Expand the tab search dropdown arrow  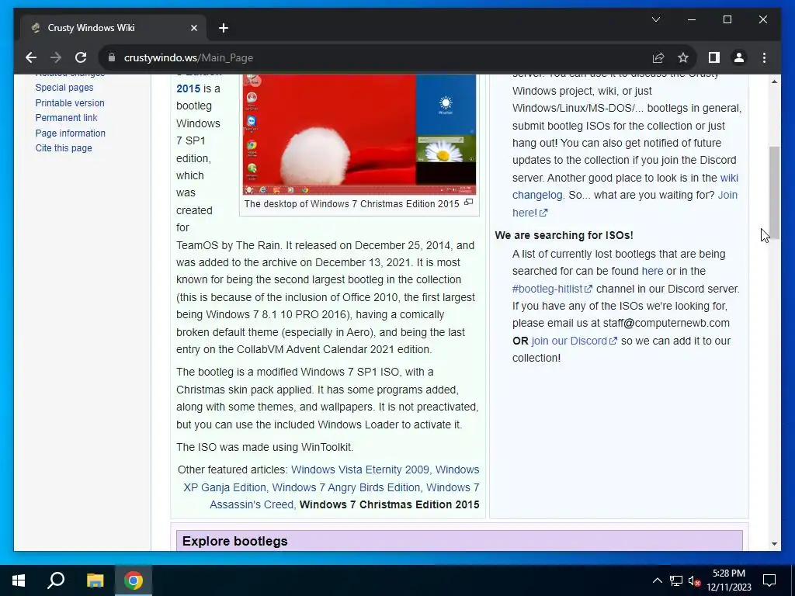[655, 19]
